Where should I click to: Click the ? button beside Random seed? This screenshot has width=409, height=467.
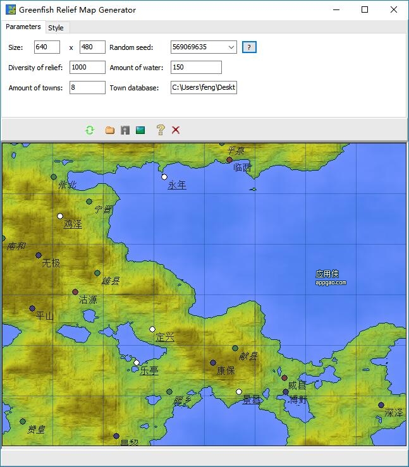249,47
